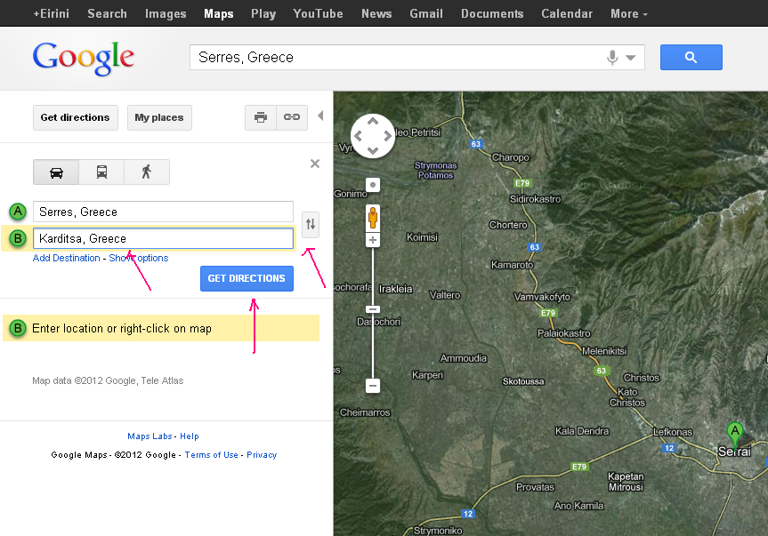Image resolution: width=768 pixels, height=536 pixels.
Task: Open Calendar in top bar
Action: [x=567, y=13]
